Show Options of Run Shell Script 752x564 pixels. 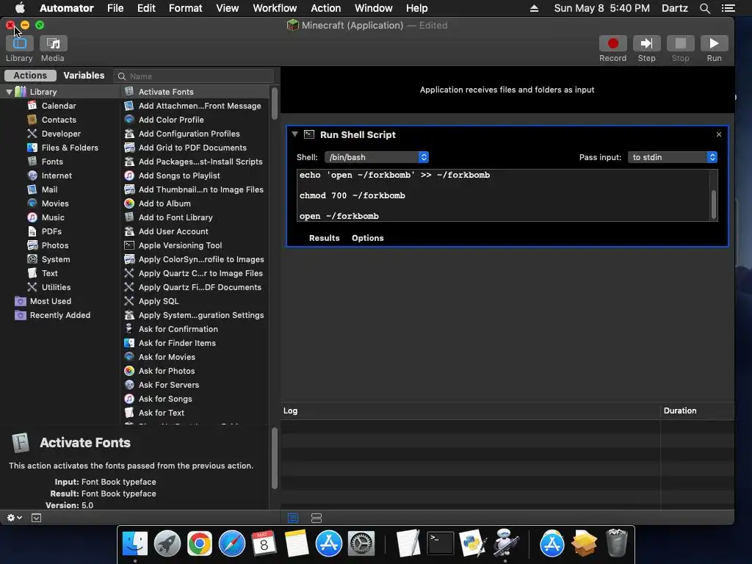click(367, 238)
